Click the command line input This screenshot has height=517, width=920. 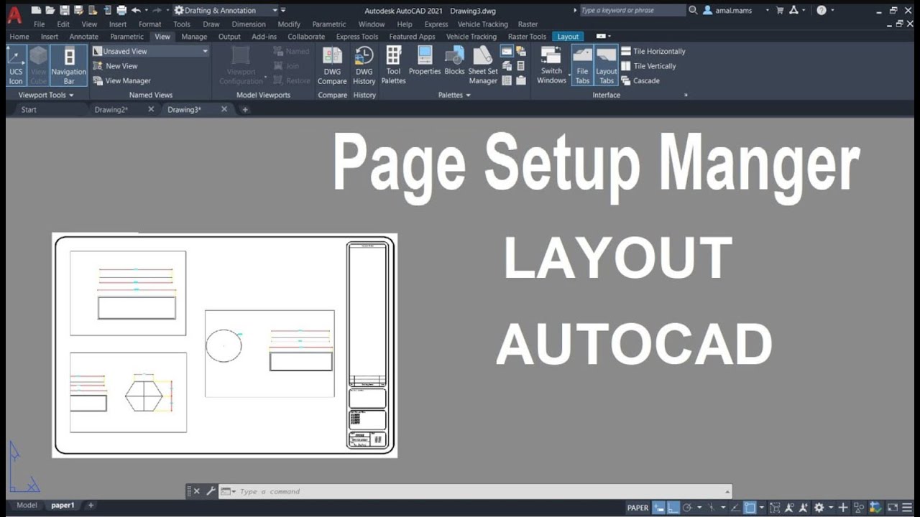pyautogui.click(x=474, y=492)
